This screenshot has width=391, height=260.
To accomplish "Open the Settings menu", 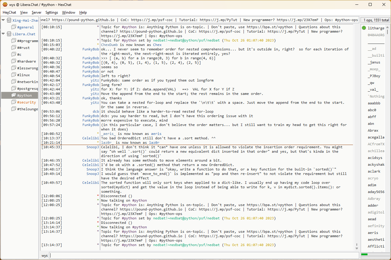I will 52,12.
